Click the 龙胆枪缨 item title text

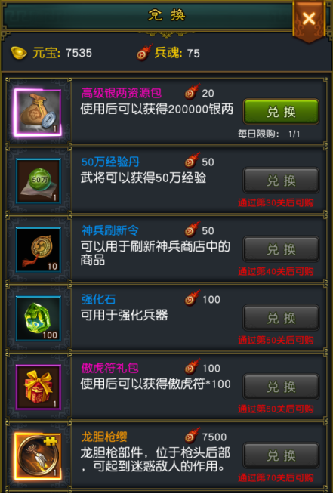pyautogui.click(x=104, y=437)
